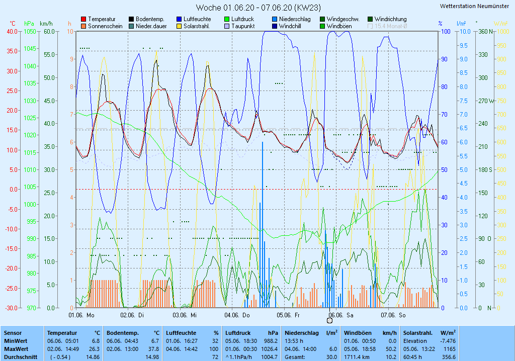This screenshot has height=361, width=515.
Task: Click the black Bodentemp. legend icon
Action: point(132,19)
